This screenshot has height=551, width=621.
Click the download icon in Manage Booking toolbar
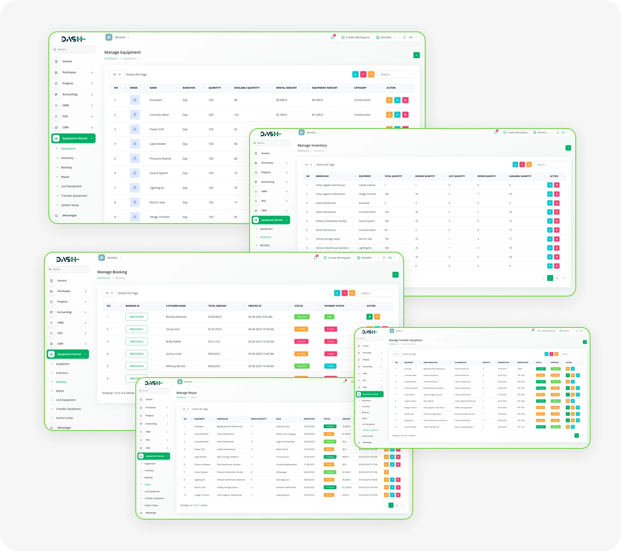tap(337, 293)
